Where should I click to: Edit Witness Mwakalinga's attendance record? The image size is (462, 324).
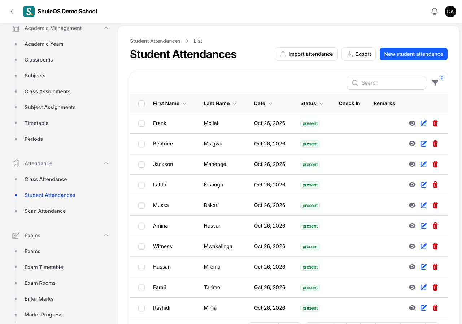[424, 246]
